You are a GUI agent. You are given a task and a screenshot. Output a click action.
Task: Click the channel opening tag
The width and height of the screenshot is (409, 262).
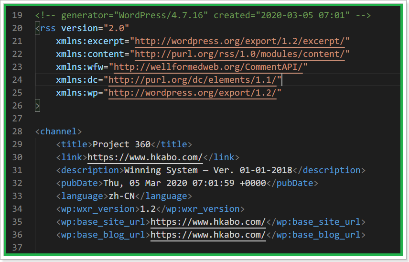(58, 131)
